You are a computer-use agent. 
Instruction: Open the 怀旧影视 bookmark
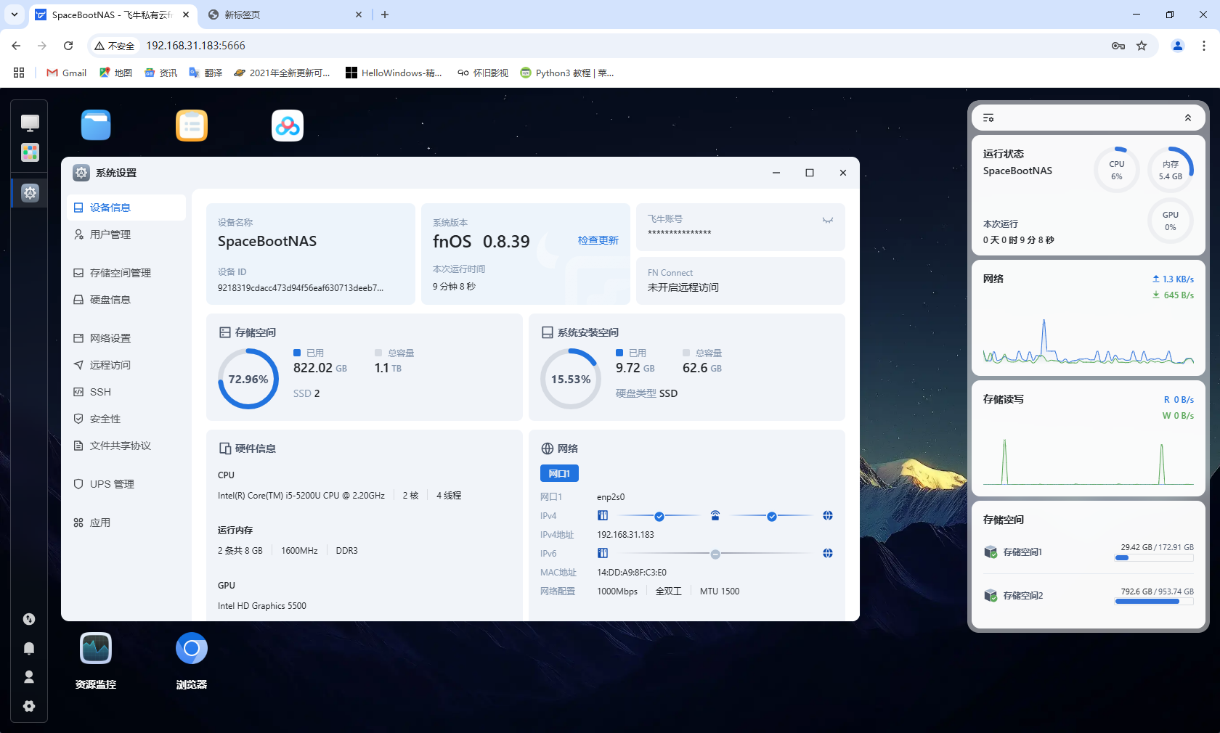[x=483, y=73]
